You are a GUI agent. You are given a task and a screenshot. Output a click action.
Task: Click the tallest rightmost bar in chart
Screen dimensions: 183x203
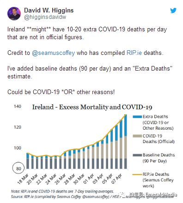tap(126, 142)
